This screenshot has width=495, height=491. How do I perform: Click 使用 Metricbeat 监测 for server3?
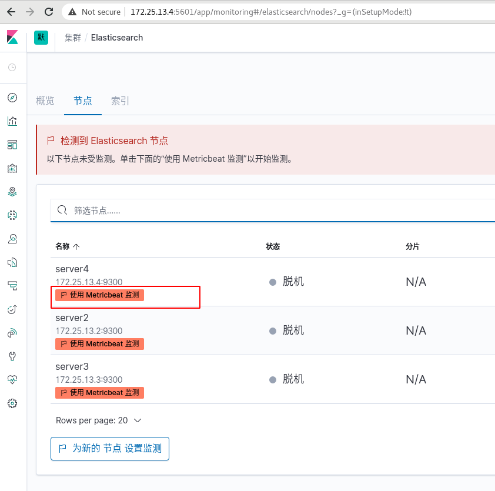(99, 393)
